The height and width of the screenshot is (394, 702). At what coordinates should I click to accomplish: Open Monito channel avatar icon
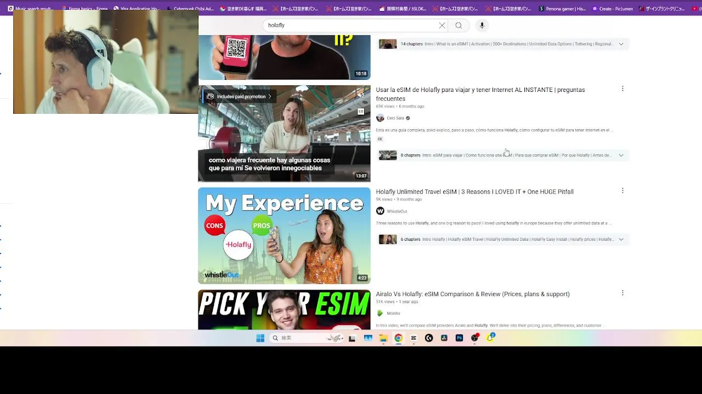click(x=380, y=314)
